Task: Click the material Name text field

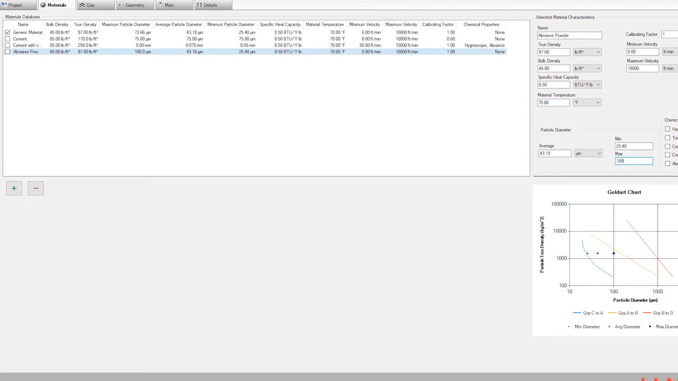Action: pyautogui.click(x=569, y=35)
